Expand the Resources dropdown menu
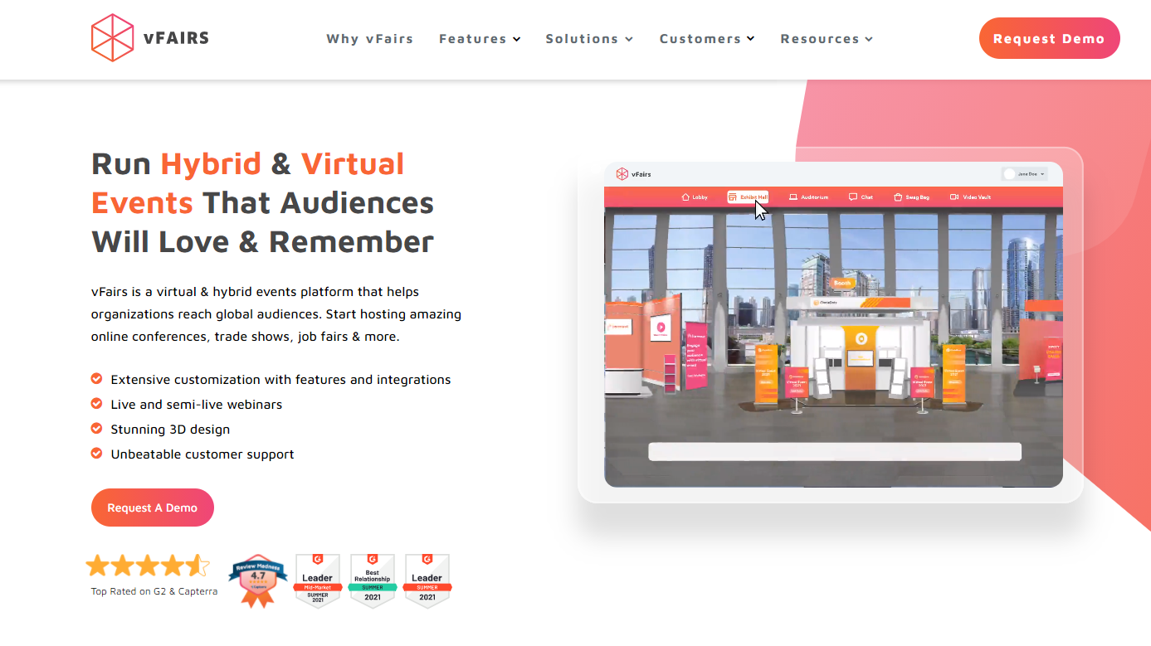 (x=827, y=39)
